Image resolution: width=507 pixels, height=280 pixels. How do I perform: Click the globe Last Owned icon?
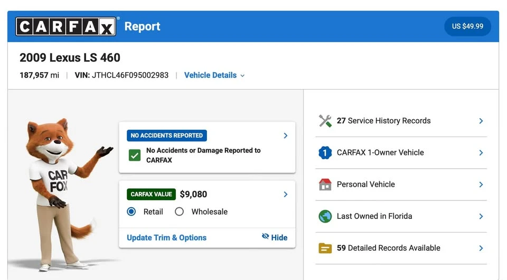325,216
